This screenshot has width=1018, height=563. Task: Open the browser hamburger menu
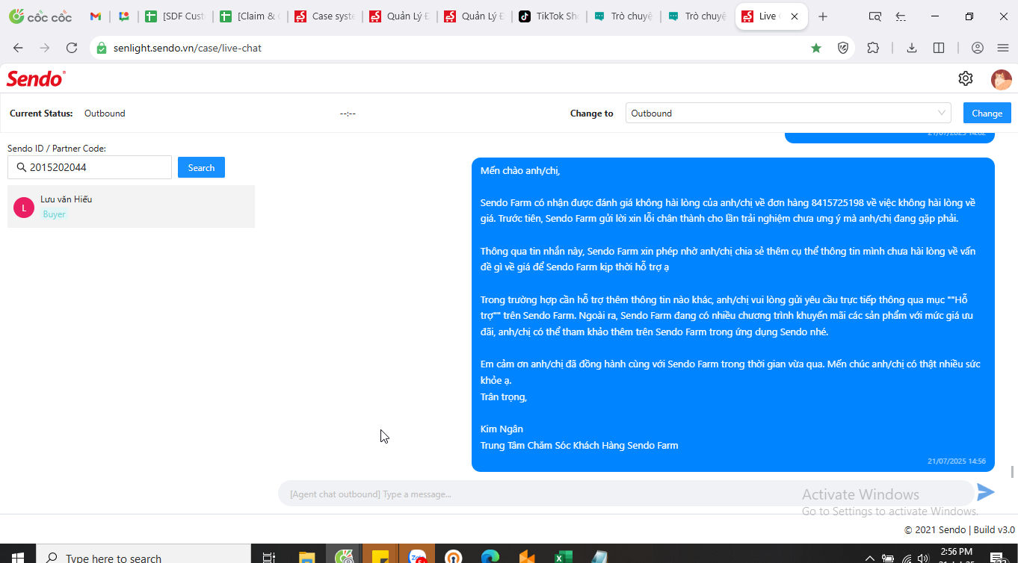click(x=1003, y=48)
